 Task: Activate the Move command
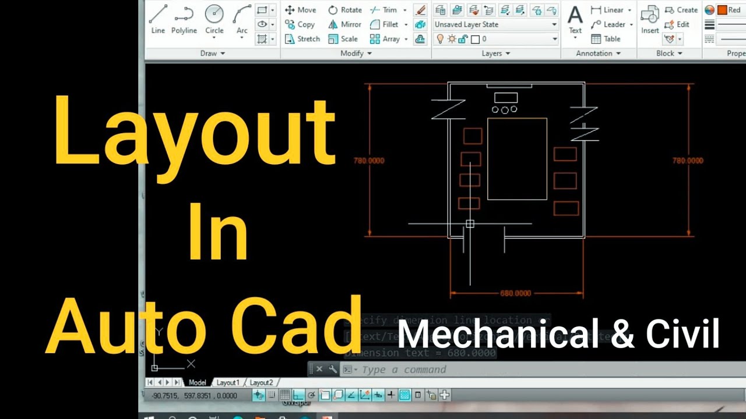coord(300,10)
